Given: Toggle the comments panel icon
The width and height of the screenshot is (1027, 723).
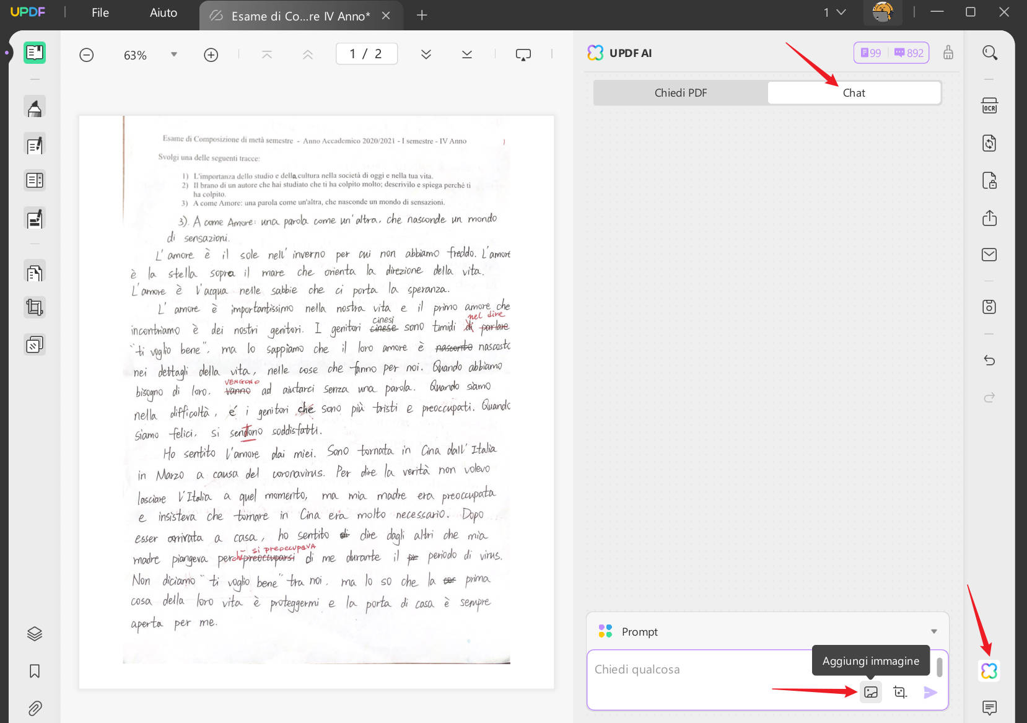Looking at the screenshot, I should (989, 708).
